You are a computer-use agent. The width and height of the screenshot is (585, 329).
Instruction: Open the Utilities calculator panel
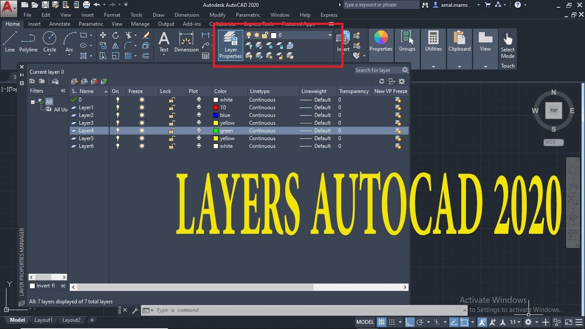[433, 41]
